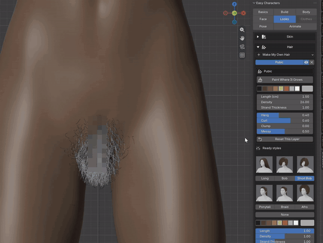Open the Build tab

285,12
